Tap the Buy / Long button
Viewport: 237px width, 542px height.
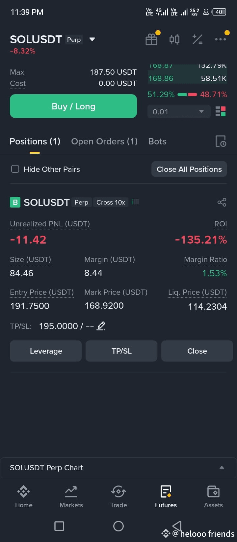(73, 106)
